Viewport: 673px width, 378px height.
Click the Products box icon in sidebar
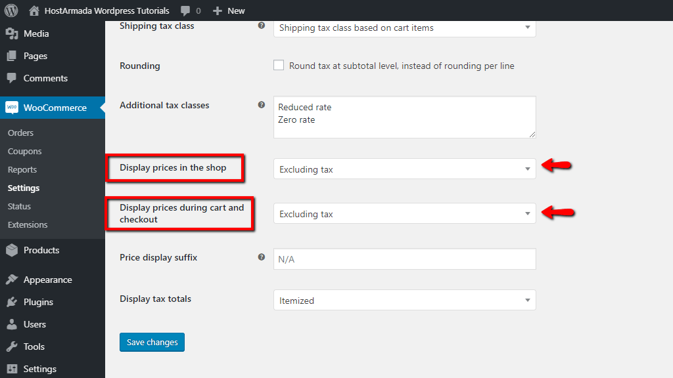pyautogui.click(x=12, y=250)
